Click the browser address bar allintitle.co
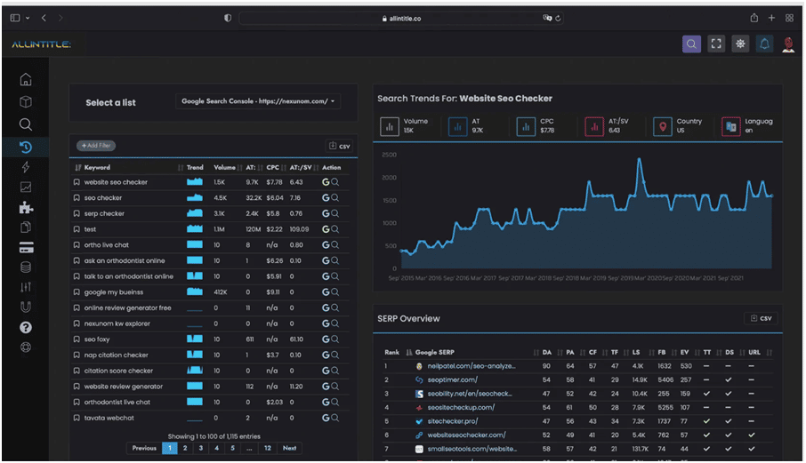This screenshot has width=806, height=463. pyautogui.click(x=401, y=19)
